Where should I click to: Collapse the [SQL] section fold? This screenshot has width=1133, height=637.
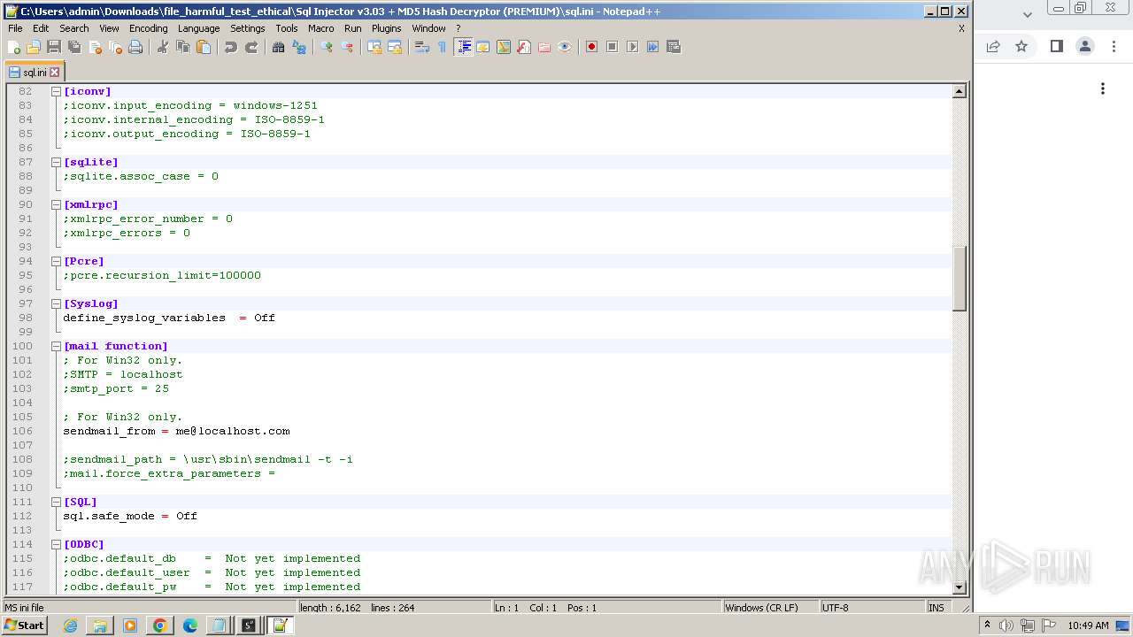(x=56, y=502)
